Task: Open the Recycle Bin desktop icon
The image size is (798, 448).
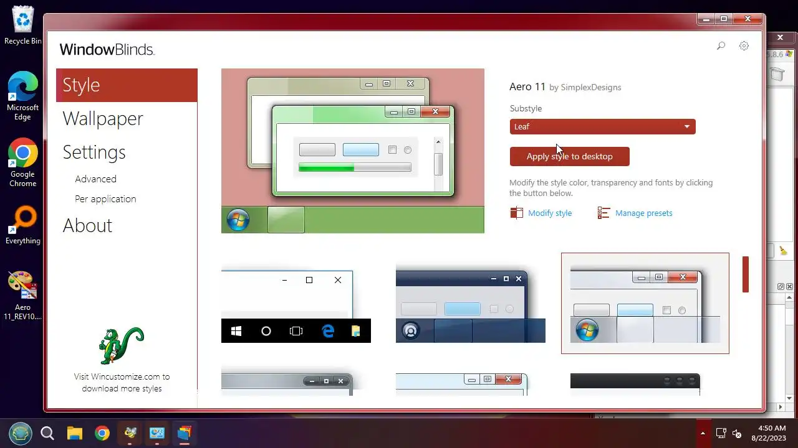Action: (23, 25)
